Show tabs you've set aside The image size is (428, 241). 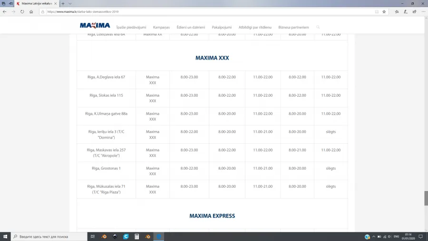(3, 3)
